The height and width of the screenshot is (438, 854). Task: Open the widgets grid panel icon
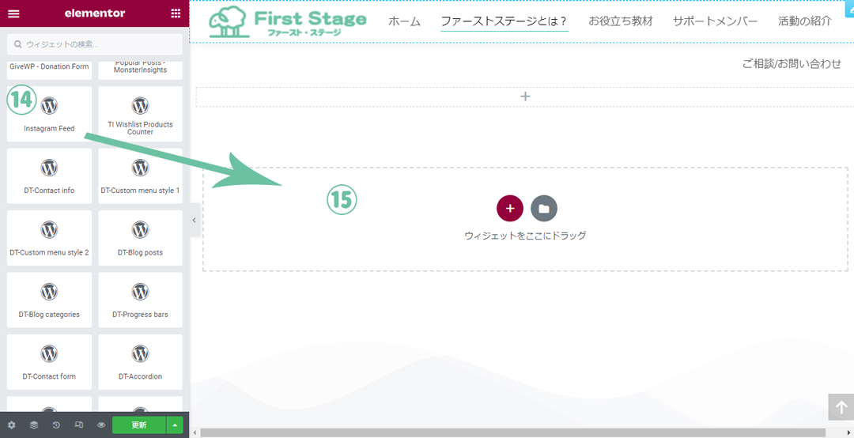[176, 13]
